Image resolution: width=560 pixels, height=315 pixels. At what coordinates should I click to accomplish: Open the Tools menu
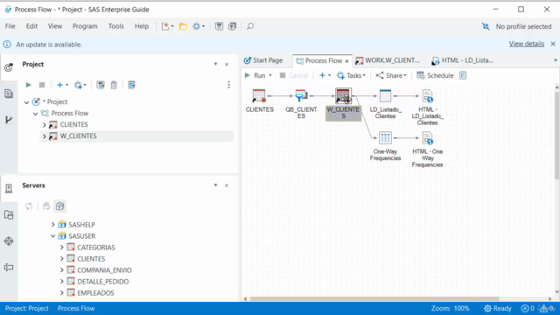[x=116, y=26]
